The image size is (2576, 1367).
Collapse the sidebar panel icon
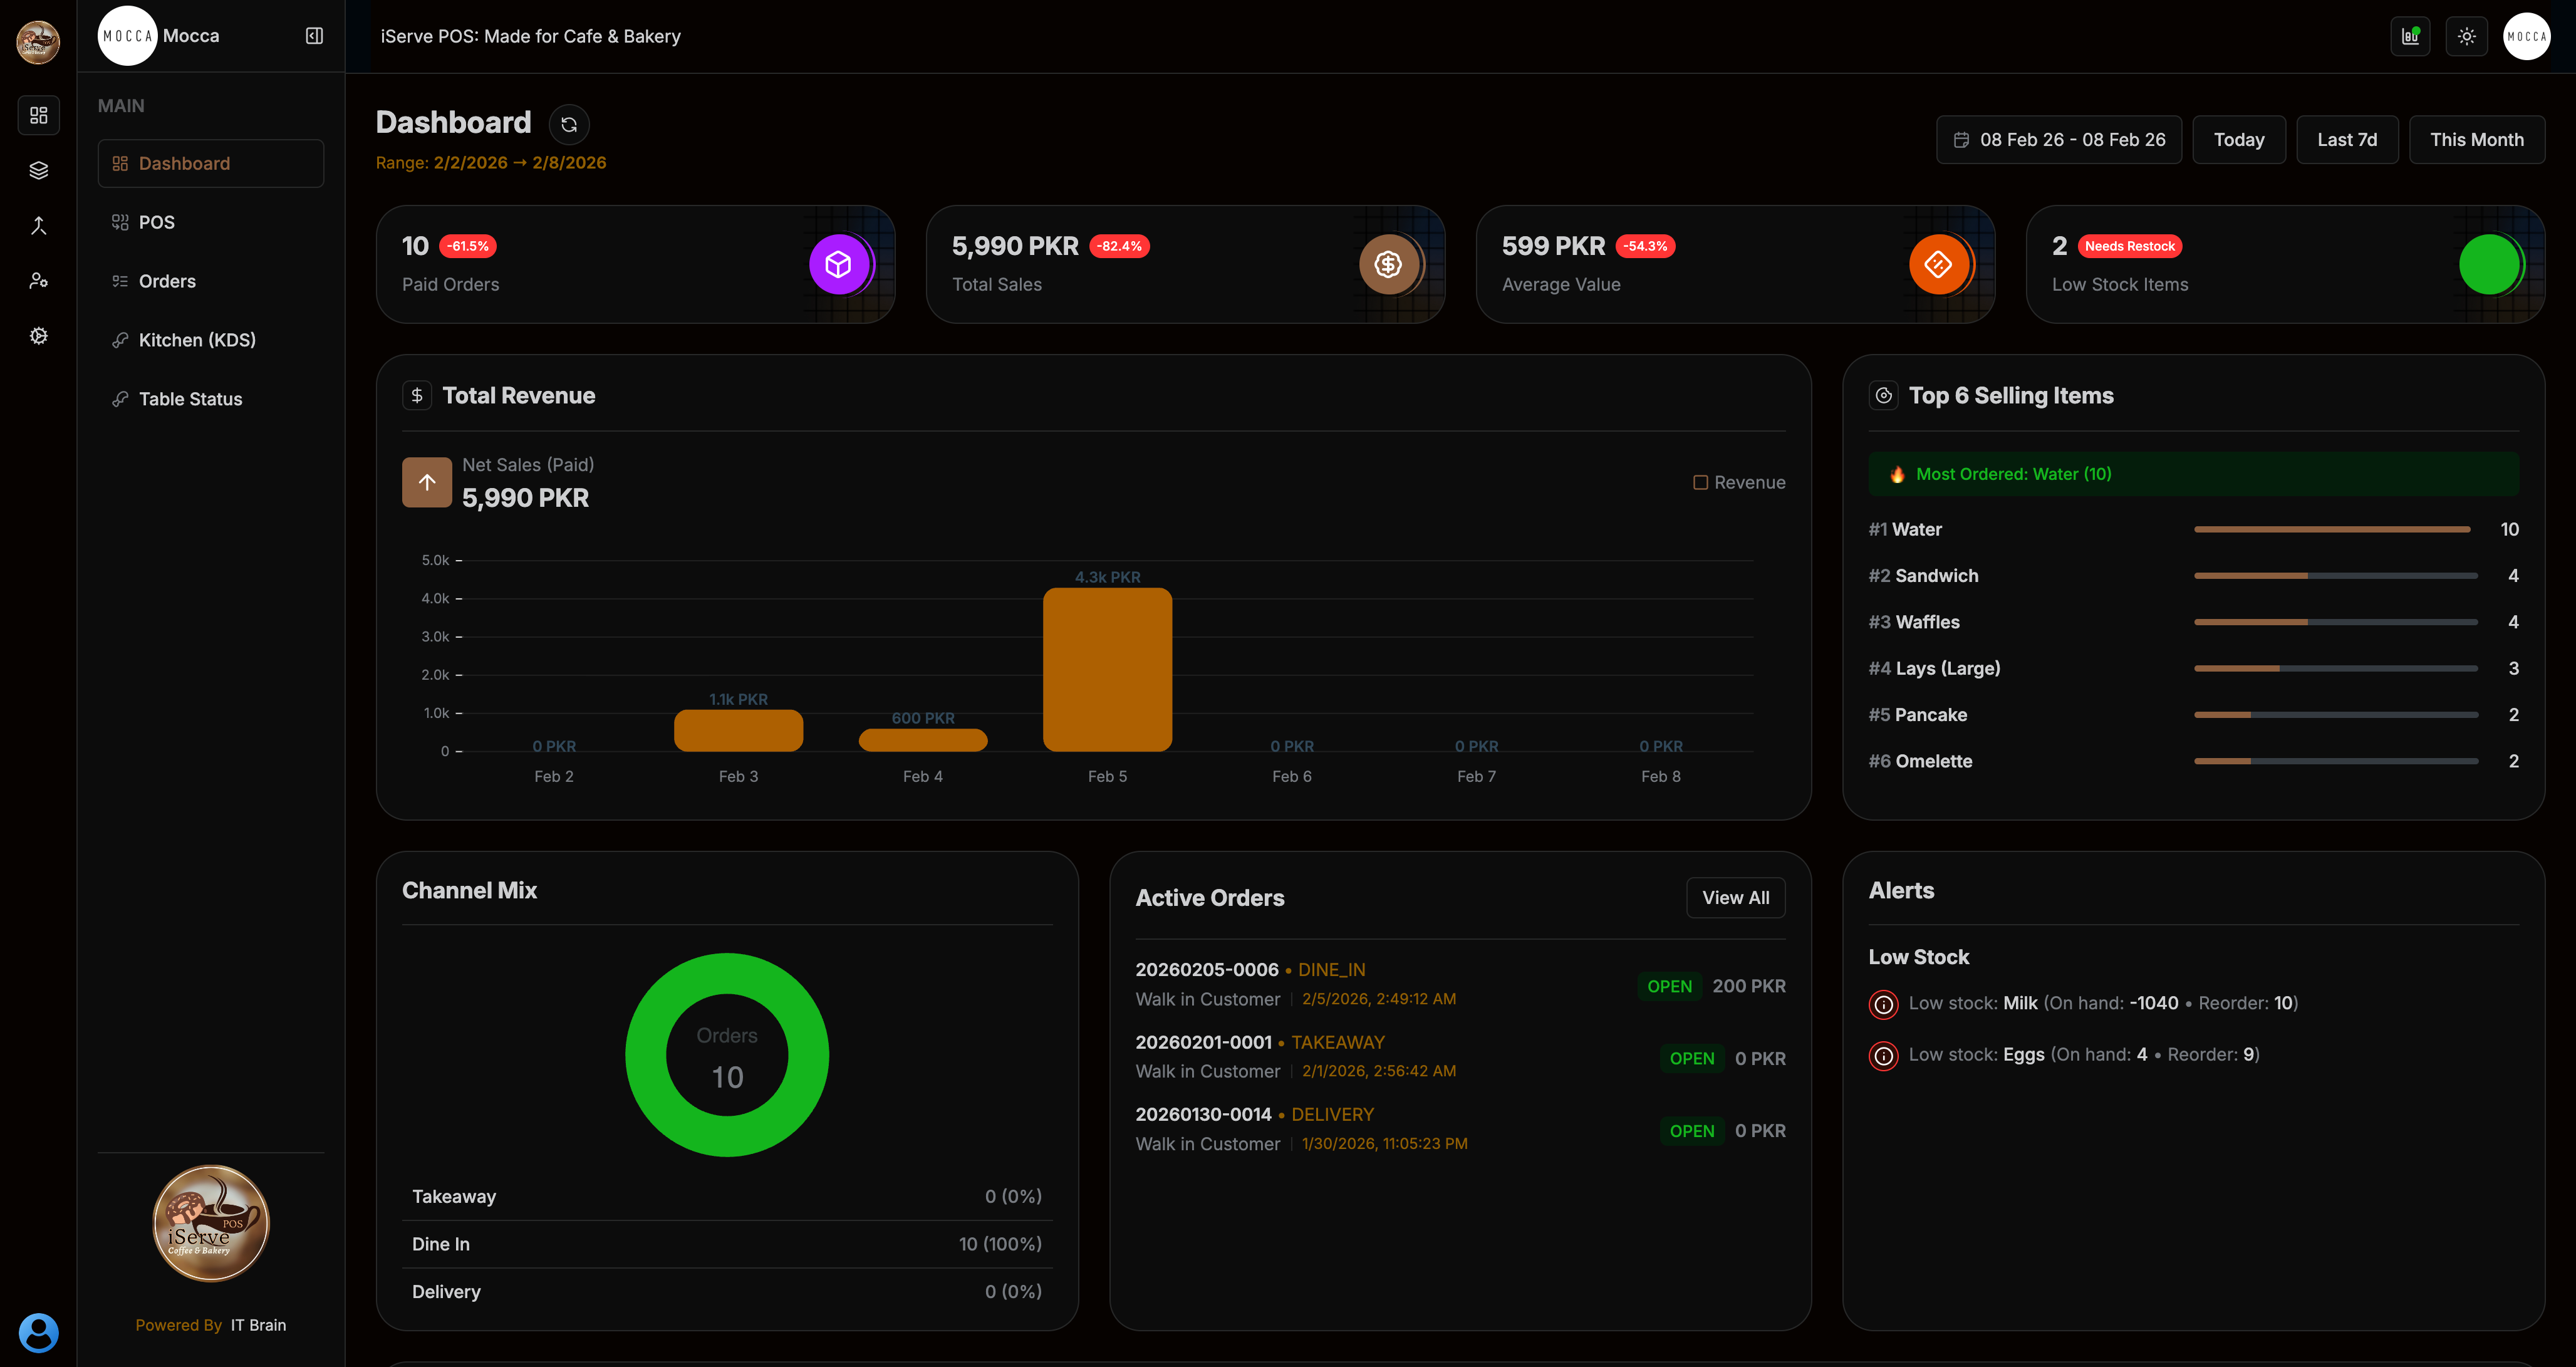[314, 36]
